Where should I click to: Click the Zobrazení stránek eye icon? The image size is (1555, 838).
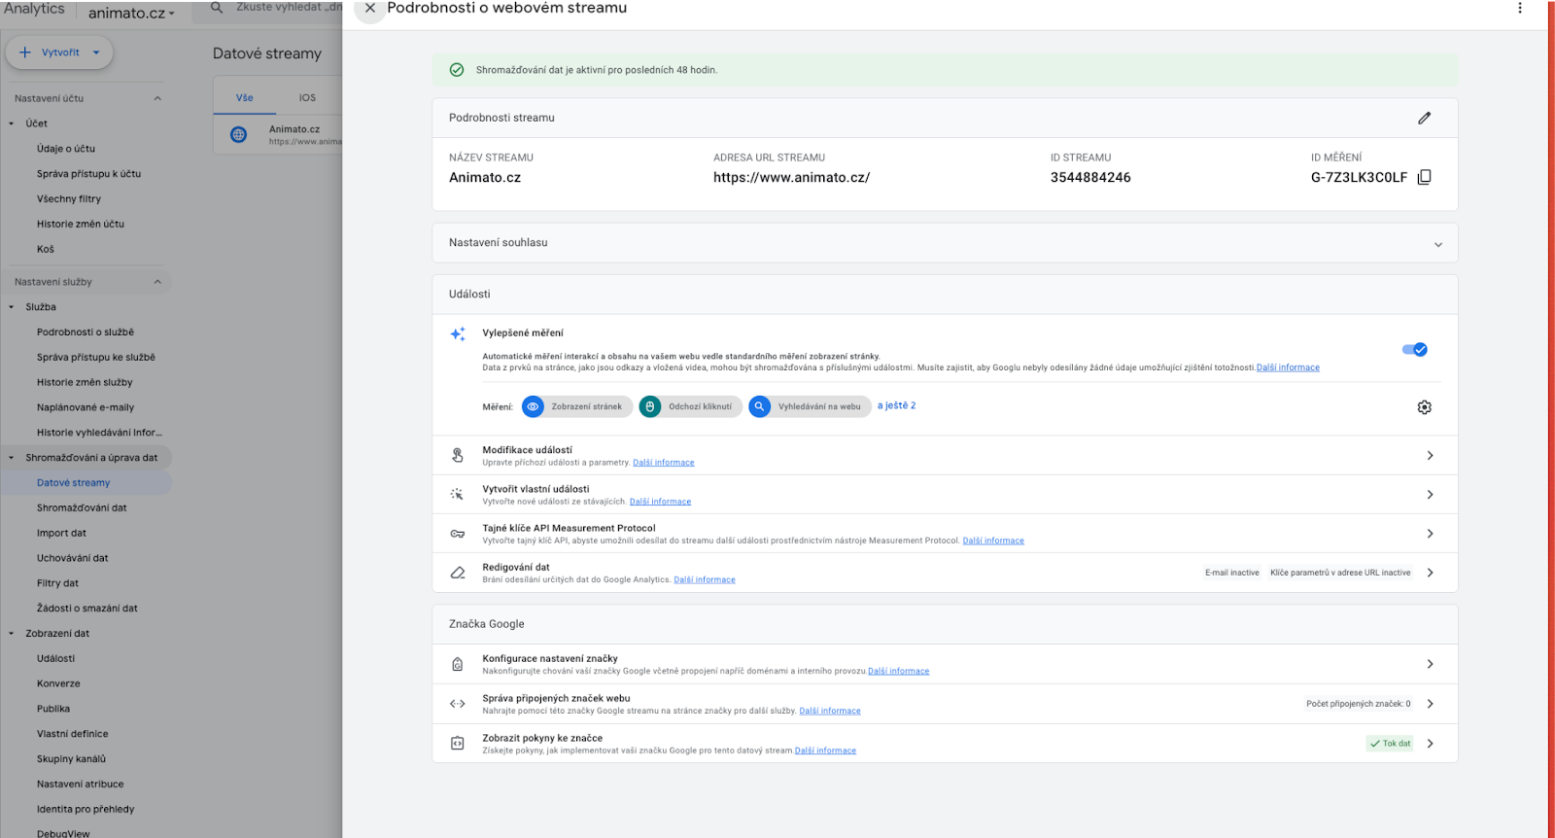click(x=533, y=406)
